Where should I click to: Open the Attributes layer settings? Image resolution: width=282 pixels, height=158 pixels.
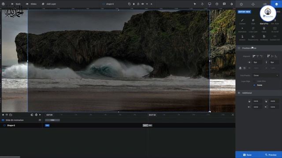pos(264,38)
